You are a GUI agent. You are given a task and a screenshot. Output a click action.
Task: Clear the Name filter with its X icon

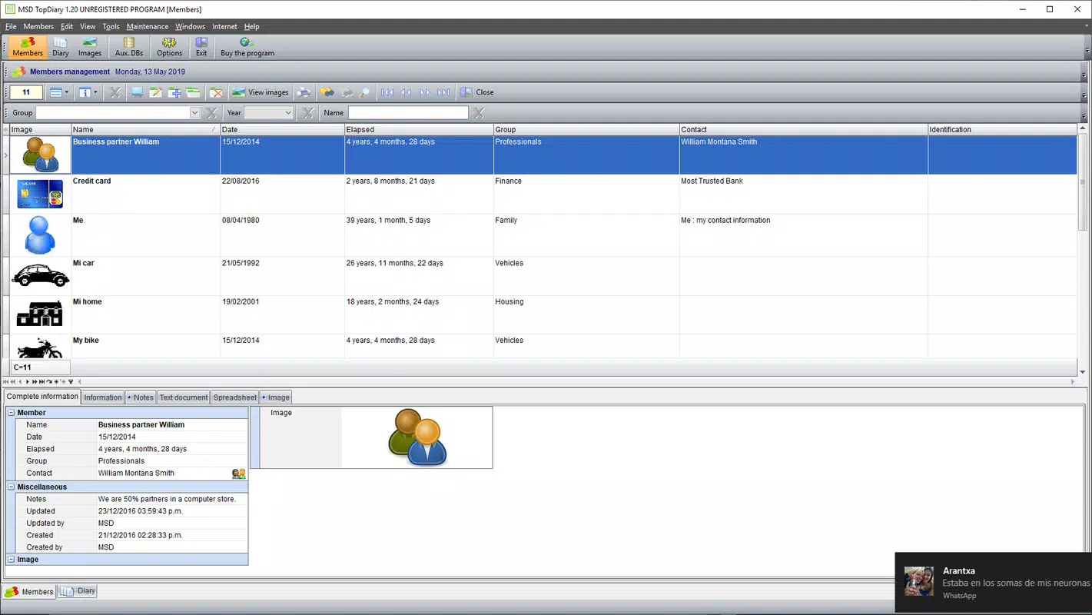479,113
